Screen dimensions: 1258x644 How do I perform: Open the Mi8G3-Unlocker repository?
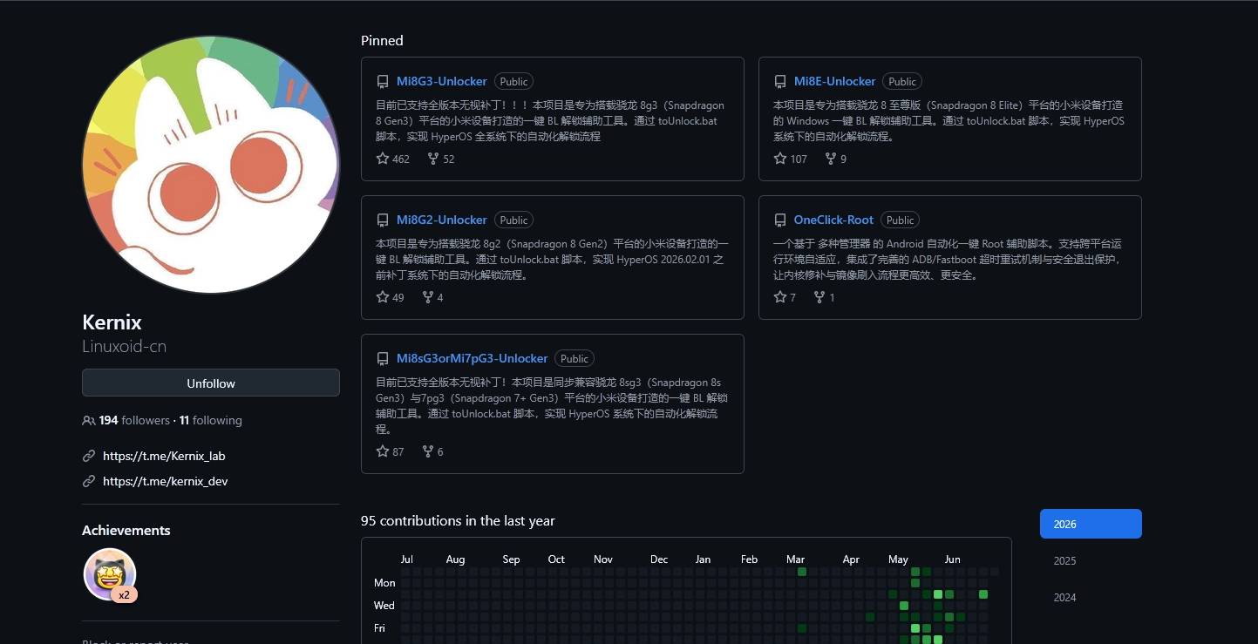tap(442, 81)
